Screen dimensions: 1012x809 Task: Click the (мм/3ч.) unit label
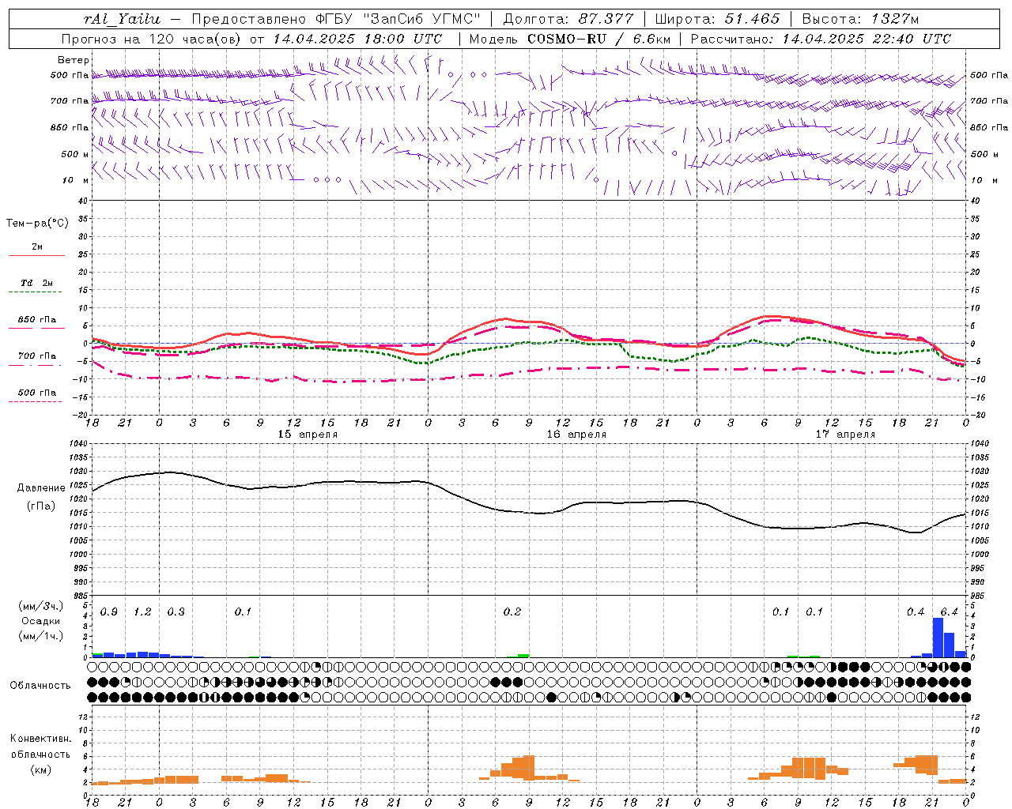point(41,606)
